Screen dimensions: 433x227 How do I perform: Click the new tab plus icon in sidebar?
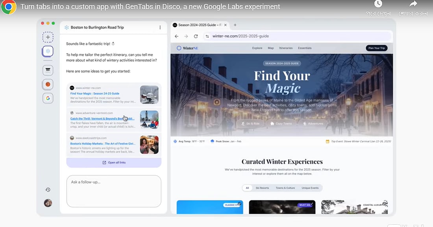tap(48, 37)
